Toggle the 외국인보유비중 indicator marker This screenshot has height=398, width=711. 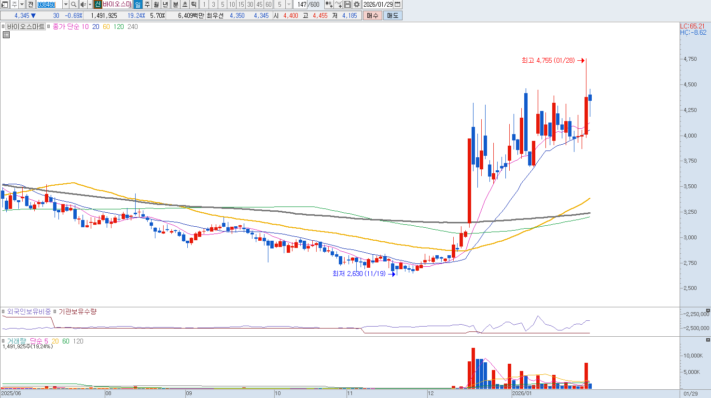click(4, 312)
